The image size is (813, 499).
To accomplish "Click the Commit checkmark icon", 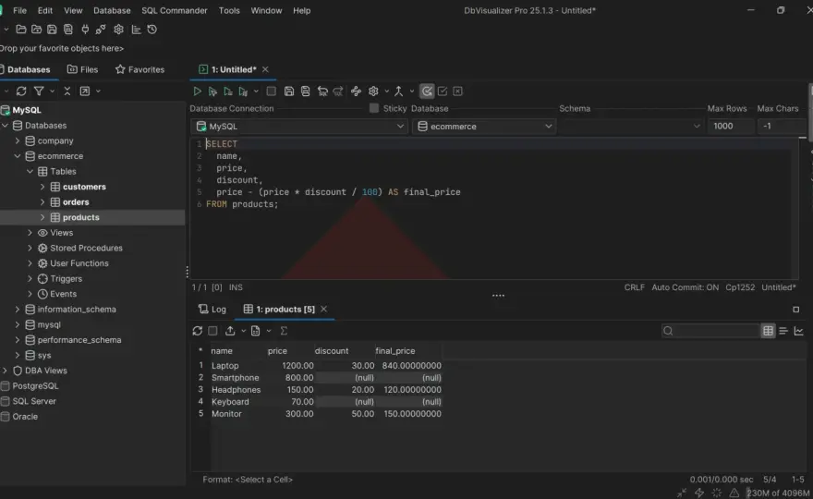I will pyautogui.click(x=443, y=91).
